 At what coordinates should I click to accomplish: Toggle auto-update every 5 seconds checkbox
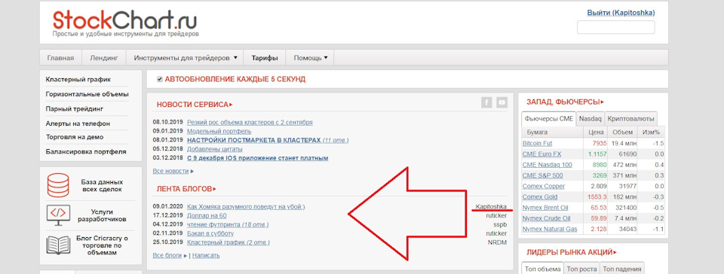tap(160, 79)
